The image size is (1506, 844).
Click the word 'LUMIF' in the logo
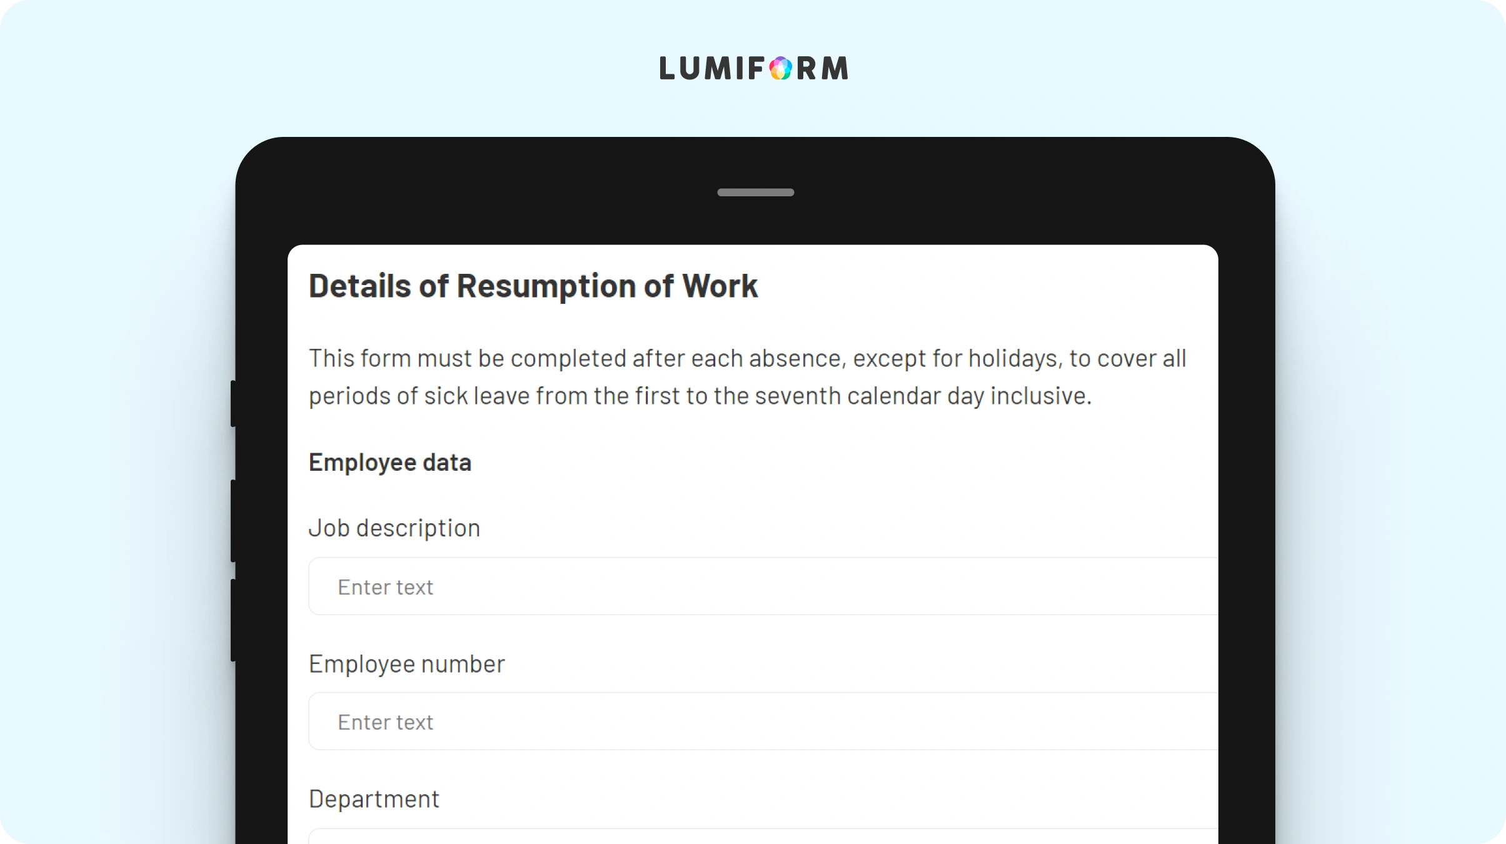(712, 68)
